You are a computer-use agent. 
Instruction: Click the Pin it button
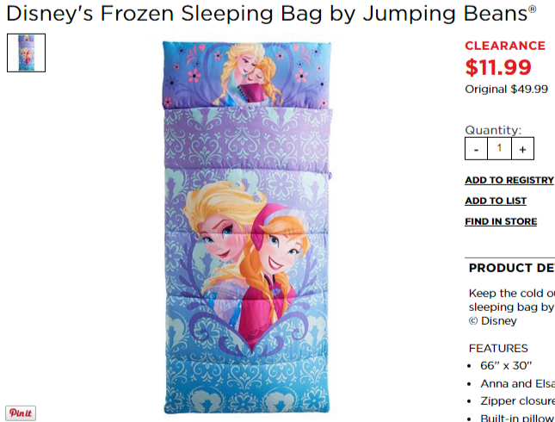[x=21, y=413]
